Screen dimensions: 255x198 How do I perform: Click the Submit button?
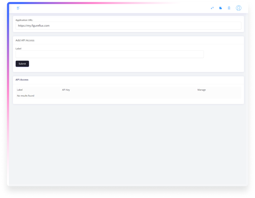tap(22, 63)
